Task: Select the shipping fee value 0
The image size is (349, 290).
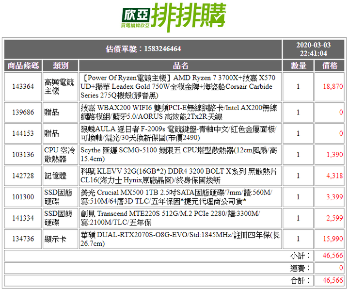Action: tap(341, 268)
